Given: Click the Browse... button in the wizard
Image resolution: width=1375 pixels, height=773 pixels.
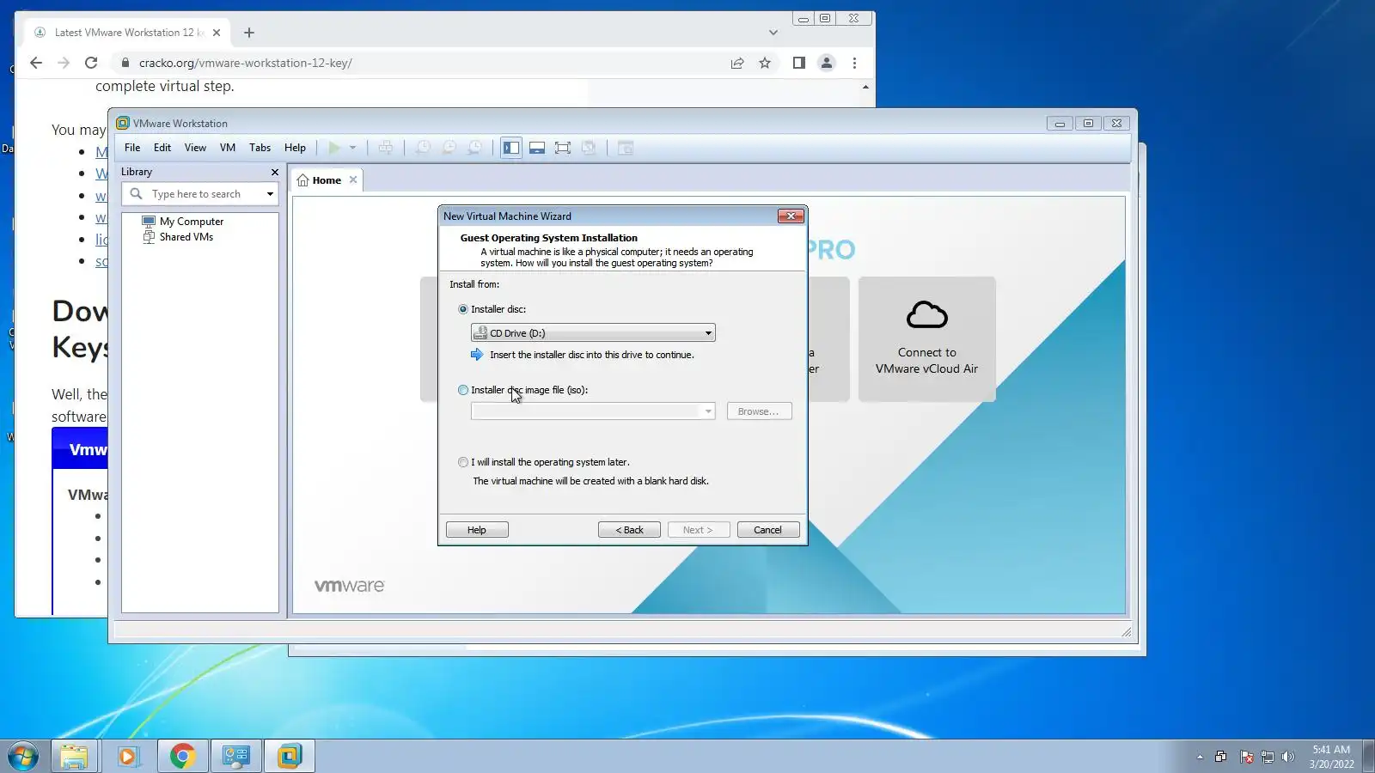Looking at the screenshot, I should click(x=759, y=411).
